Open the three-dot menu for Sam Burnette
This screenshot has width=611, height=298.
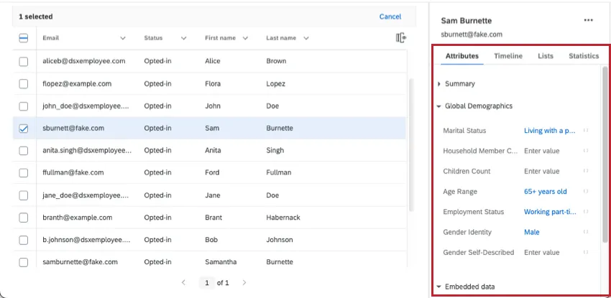click(589, 21)
